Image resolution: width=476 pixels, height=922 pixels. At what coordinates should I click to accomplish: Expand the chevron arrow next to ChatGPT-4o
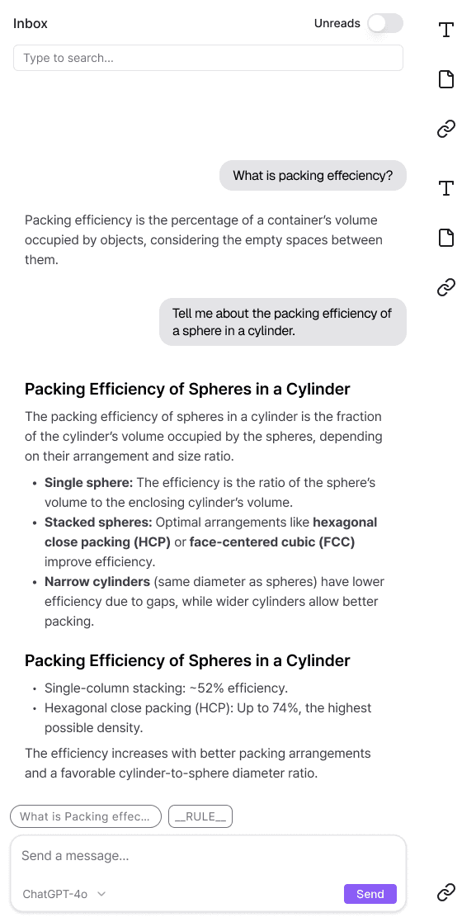click(x=101, y=894)
